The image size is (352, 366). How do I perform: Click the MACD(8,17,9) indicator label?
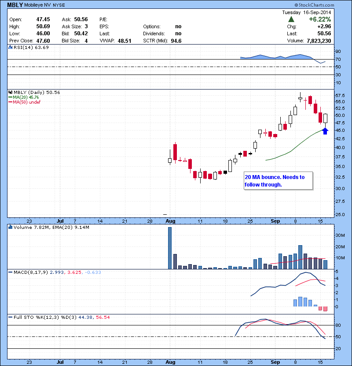click(31, 273)
